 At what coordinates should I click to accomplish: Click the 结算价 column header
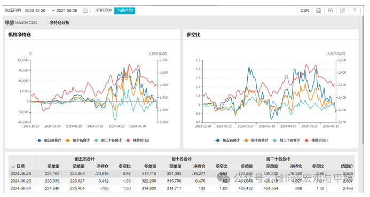pos(347,167)
